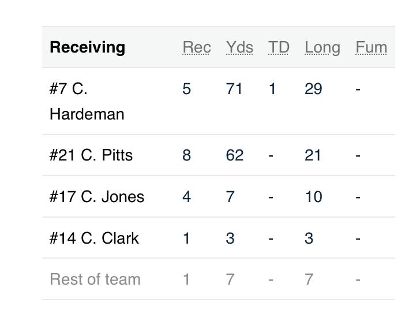The width and height of the screenshot is (420, 321).
Task: Click Jones' 4 receptions value
Action: 186,197
